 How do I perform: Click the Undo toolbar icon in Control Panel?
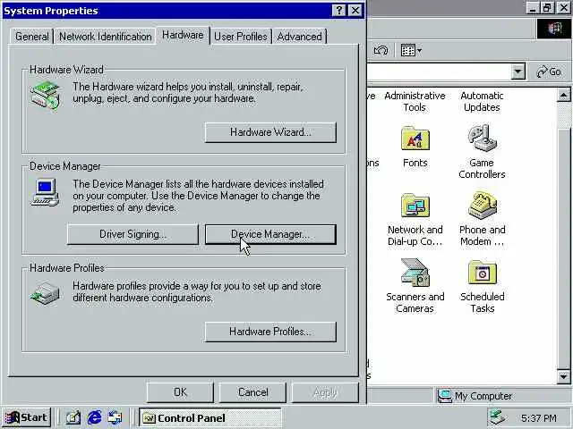coord(381,50)
